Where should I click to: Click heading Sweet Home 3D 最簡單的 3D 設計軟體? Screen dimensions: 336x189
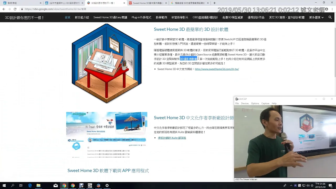[x=191, y=29]
